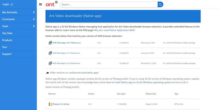The image size is (219, 110).
Task: Open Comments in sidebar
Action: click(18, 19)
